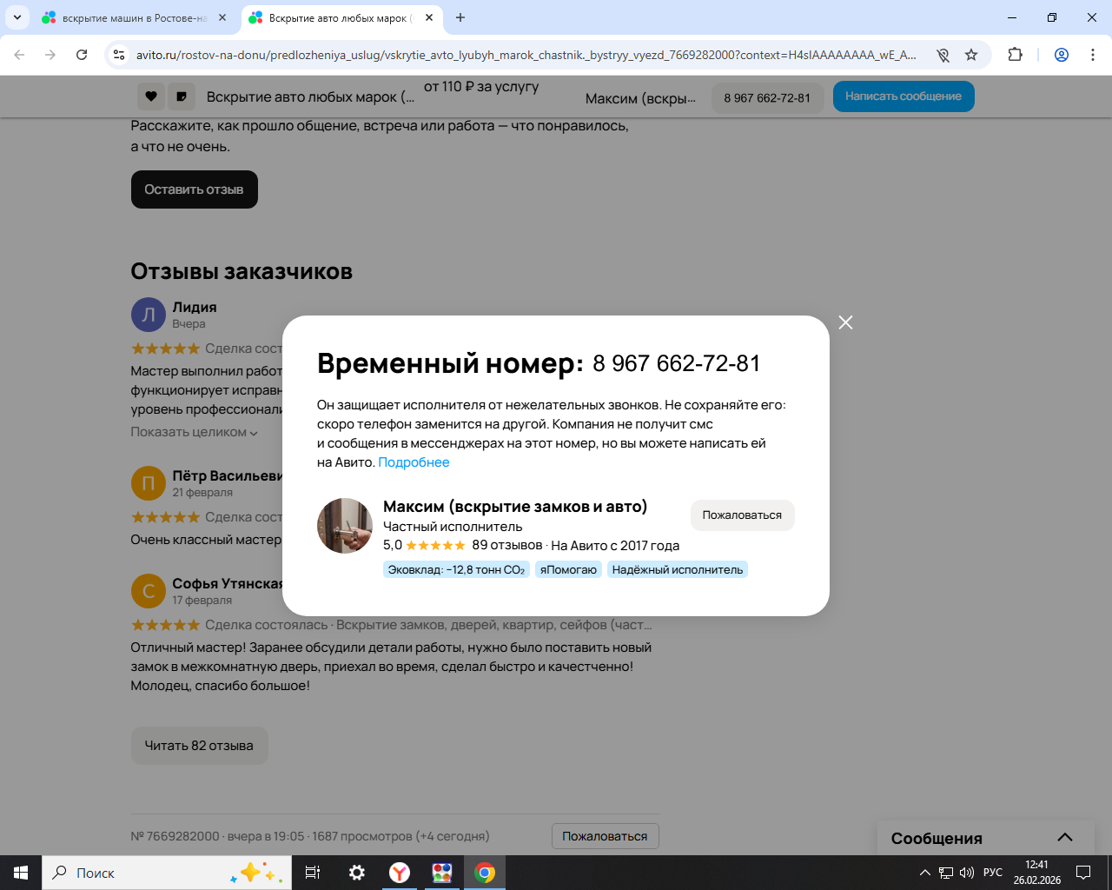
Task: Add listing to favorites heart icon
Action: (x=151, y=96)
